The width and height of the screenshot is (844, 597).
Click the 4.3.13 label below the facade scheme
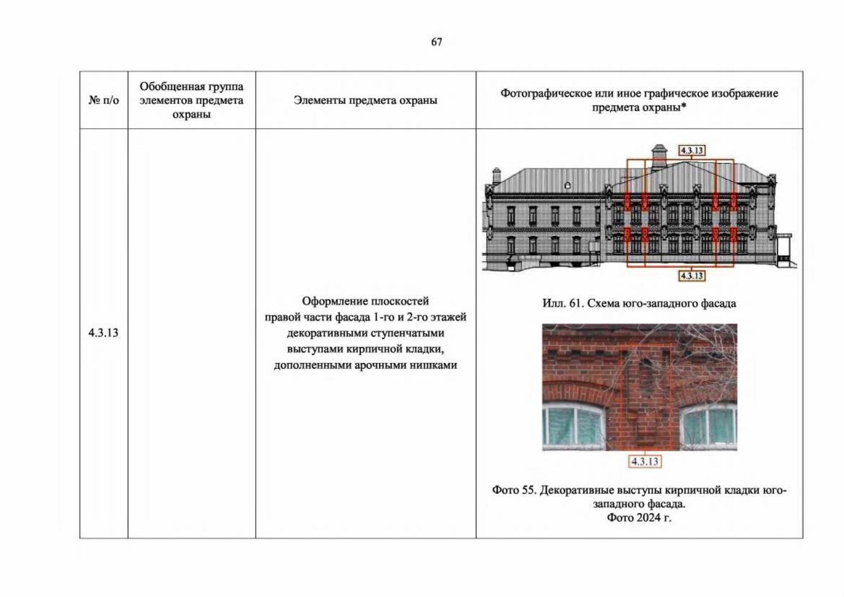click(x=692, y=276)
